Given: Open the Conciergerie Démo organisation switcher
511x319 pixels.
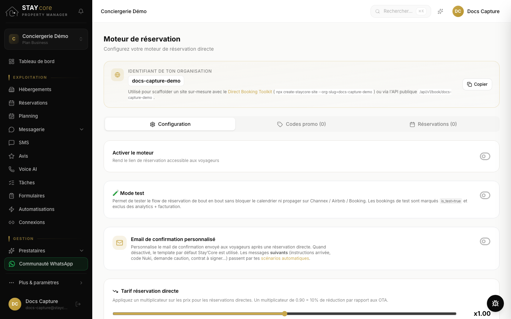Looking at the screenshot, I should pos(46,39).
